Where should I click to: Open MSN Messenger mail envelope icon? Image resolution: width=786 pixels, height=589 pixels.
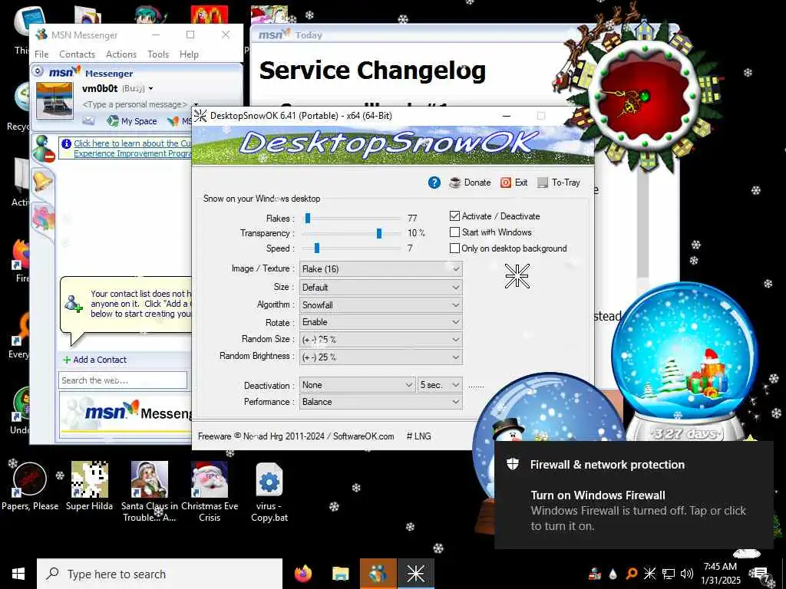pos(88,120)
